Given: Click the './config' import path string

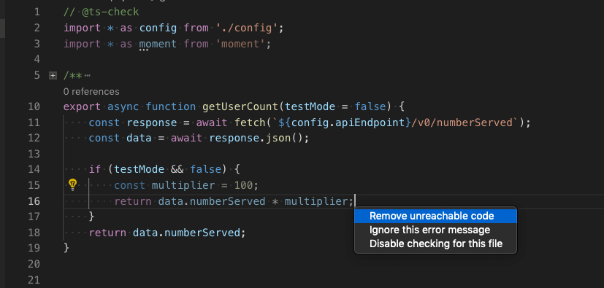Looking at the screenshot, I should 246,28.
